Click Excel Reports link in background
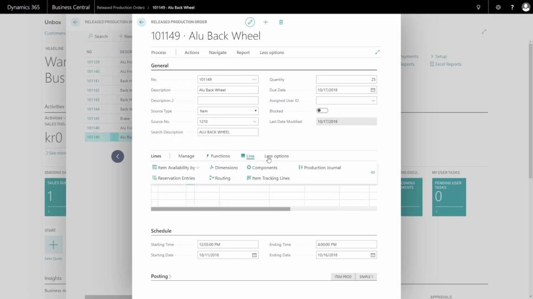The width and height of the screenshot is (533, 299). point(446,64)
